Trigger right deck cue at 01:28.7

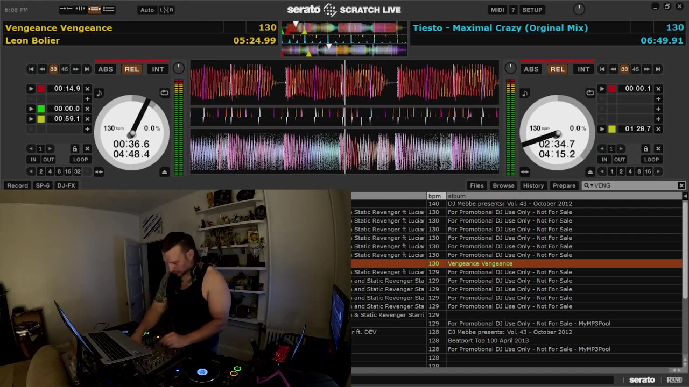[x=602, y=129]
